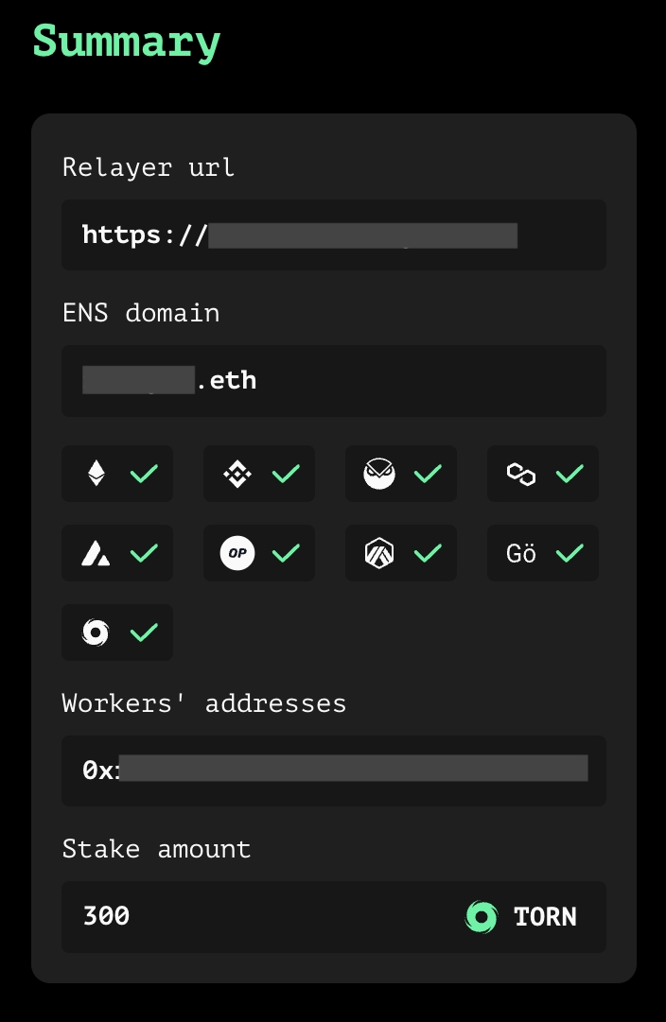The height and width of the screenshot is (1022, 666).
Task: Click the Summary heading
Action: tap(127, 42)
